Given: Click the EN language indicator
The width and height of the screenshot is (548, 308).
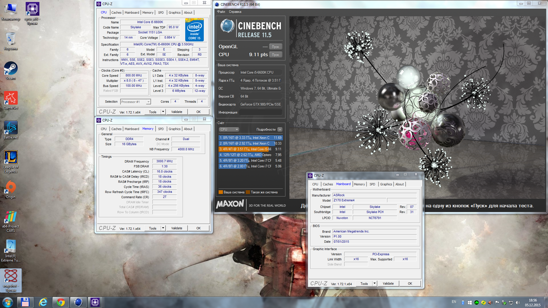Looking at the screenshot, I should (x=454, y=302).
